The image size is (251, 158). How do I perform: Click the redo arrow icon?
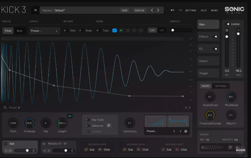(180, 10)
